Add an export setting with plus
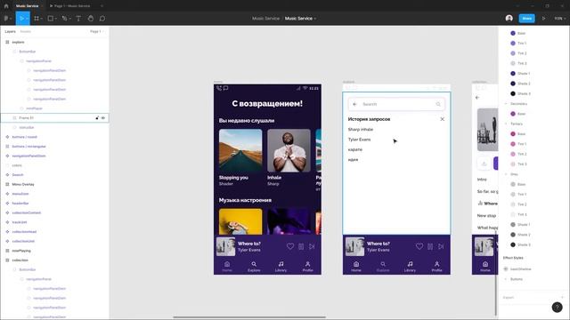 pyautogui.click(x=562, y=298)
